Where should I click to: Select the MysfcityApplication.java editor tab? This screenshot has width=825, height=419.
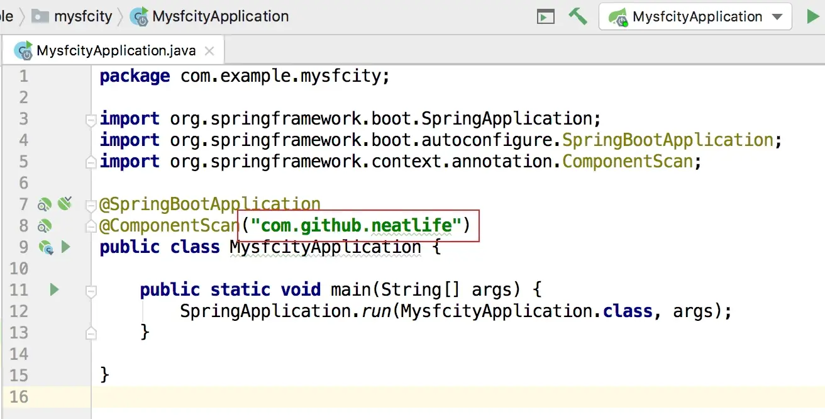(x=113, y=50)
